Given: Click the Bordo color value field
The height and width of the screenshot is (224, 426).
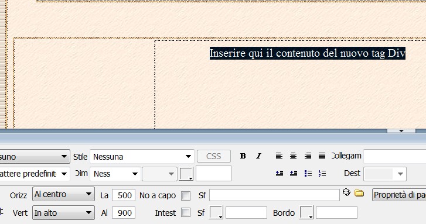Looking at the screenshot, I should pyautogui.click(x=336, y=213).
